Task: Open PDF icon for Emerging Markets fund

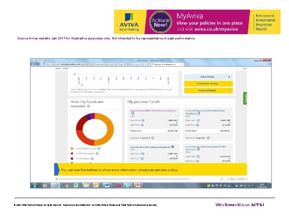Action: click(173, 147)
